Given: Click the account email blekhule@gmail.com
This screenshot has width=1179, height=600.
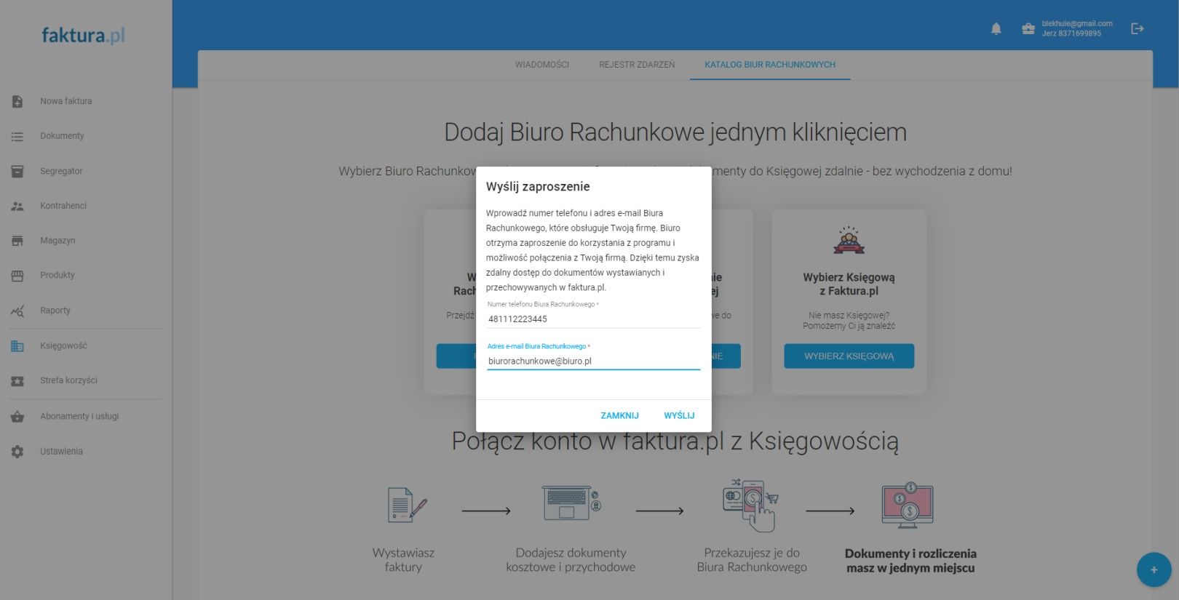Looking at the screenshot, I should [1076, 23].
